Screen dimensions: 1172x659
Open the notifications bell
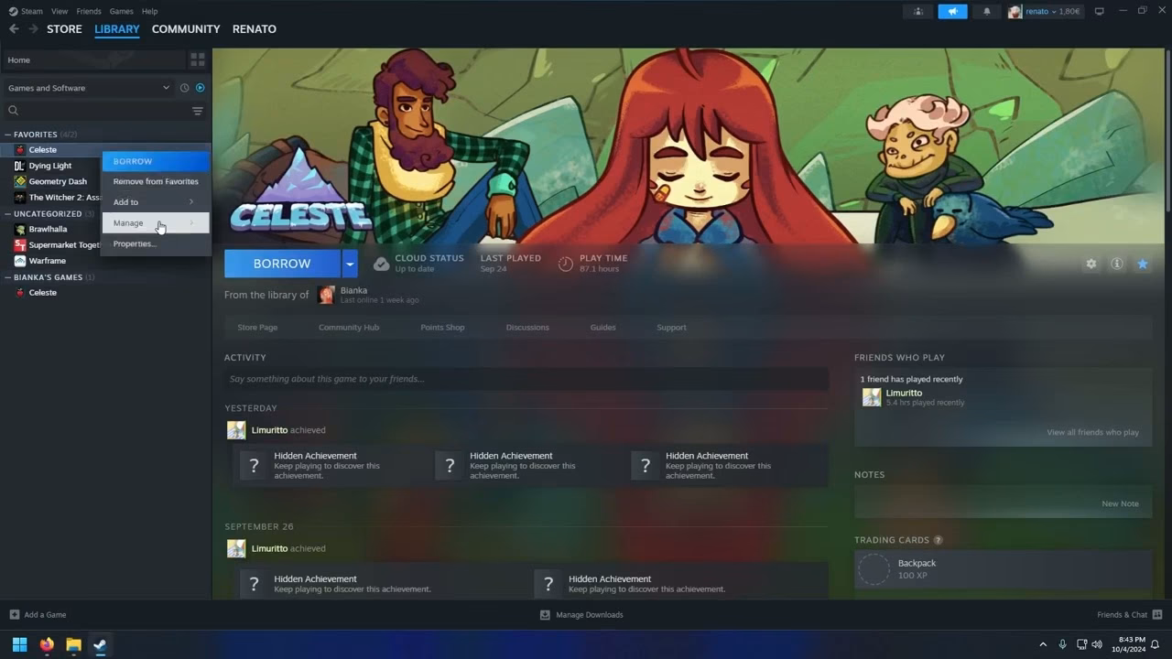(987, 12)
